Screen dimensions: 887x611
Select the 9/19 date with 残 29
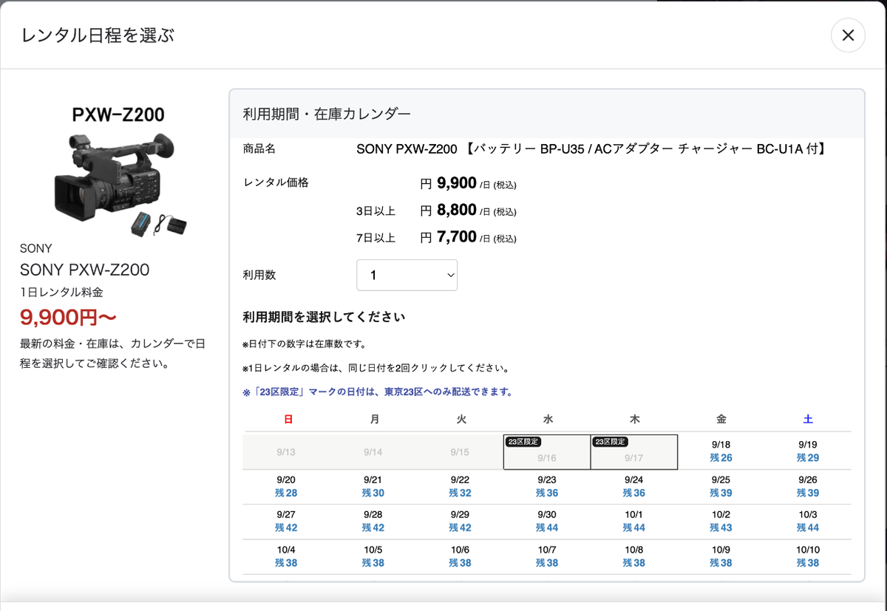(807, 451)
